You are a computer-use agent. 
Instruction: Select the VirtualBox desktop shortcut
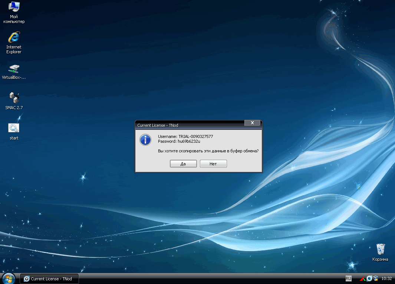[14, 72]
